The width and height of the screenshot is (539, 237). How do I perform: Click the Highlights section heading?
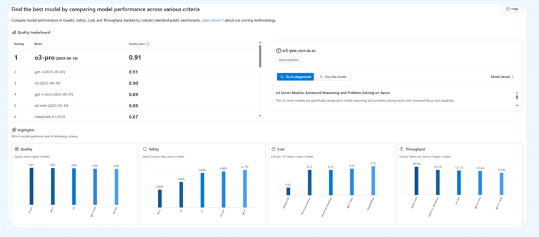click(x=26, y=131)
